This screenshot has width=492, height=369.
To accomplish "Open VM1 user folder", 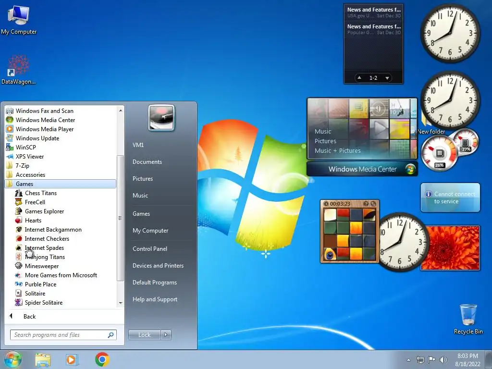I will tap(138, 145).
